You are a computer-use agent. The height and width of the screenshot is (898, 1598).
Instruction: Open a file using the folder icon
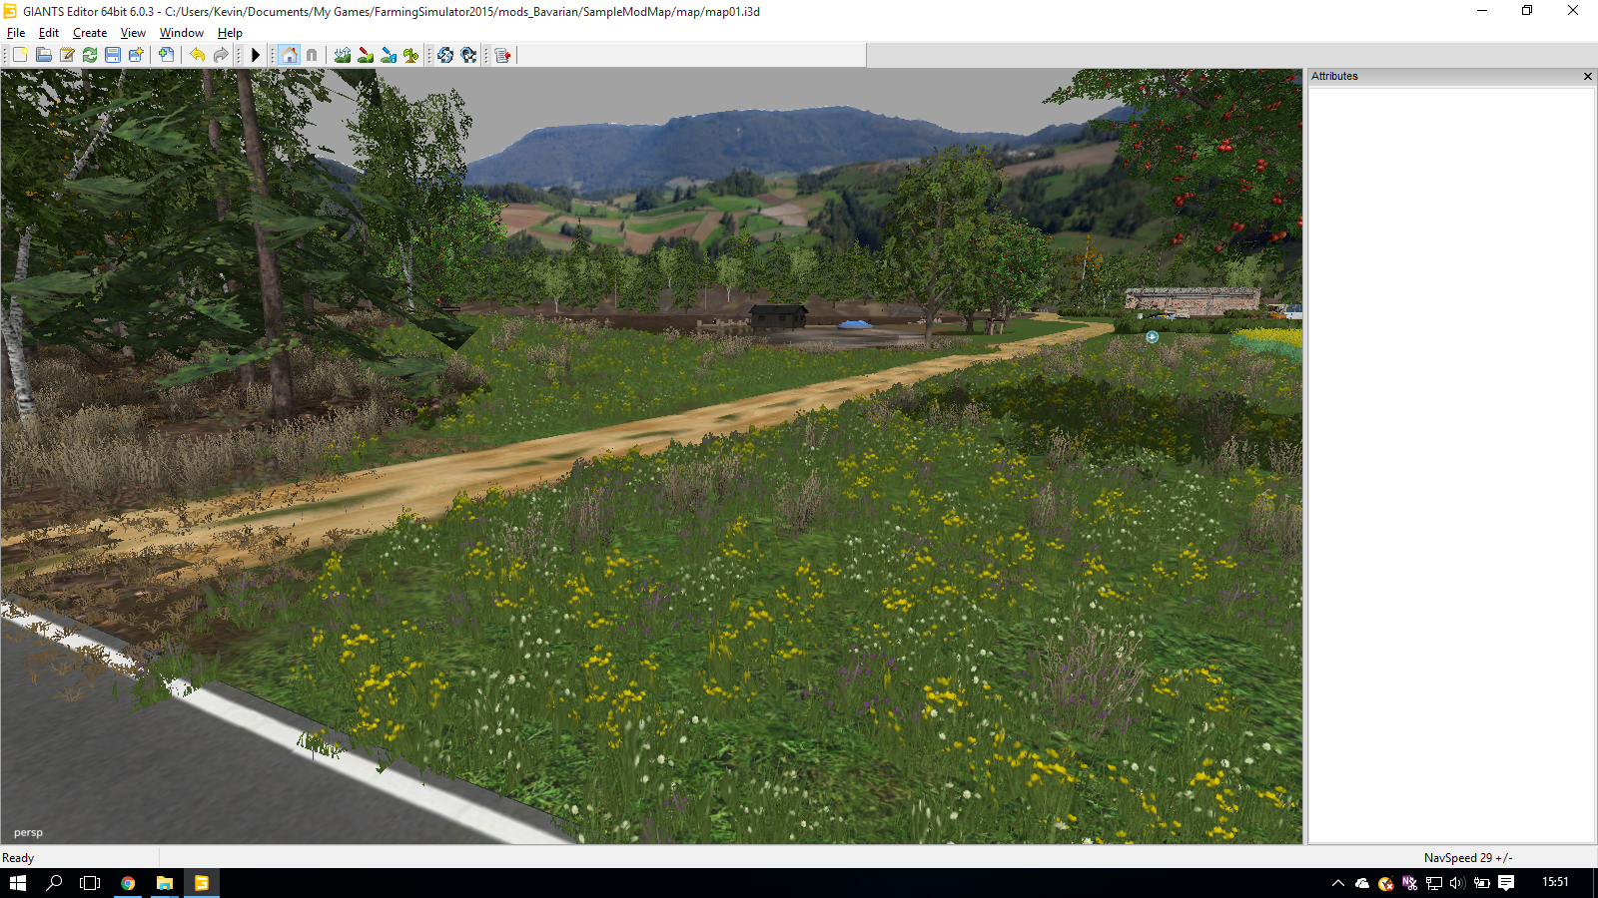click(44, 55)
